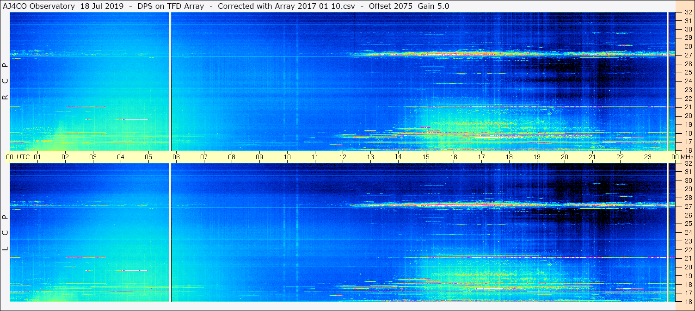Screen dimensions: 695x311
Task: Click the 15 UTC time label
Action: click(x=426, y=157)
